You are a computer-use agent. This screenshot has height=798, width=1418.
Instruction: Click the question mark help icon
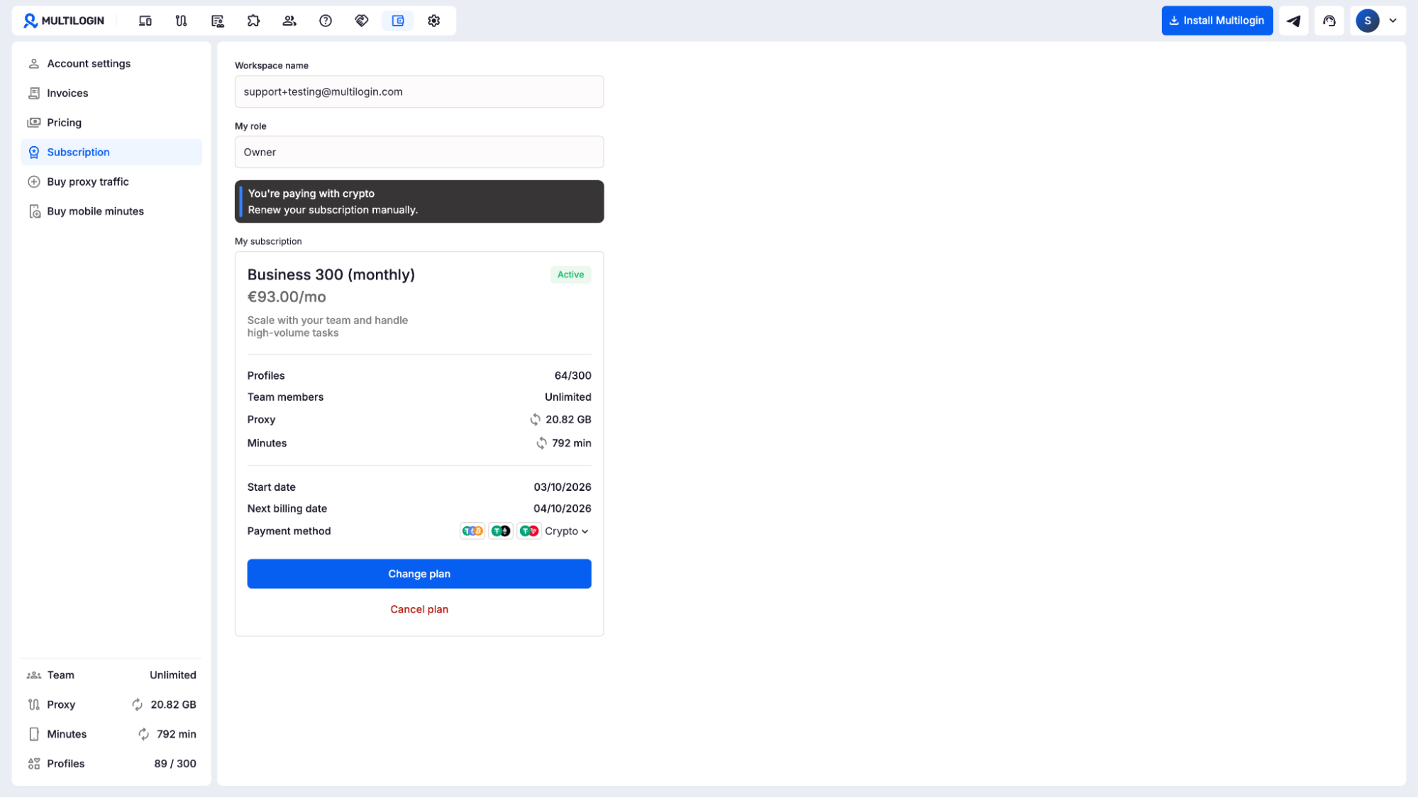[326, 21]
